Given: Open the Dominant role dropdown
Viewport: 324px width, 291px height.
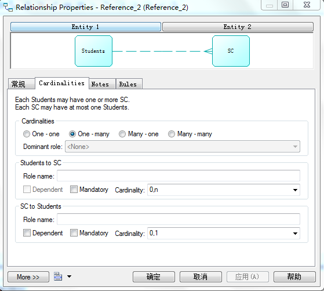Looking at the screenshot, I should coord(183,147).
